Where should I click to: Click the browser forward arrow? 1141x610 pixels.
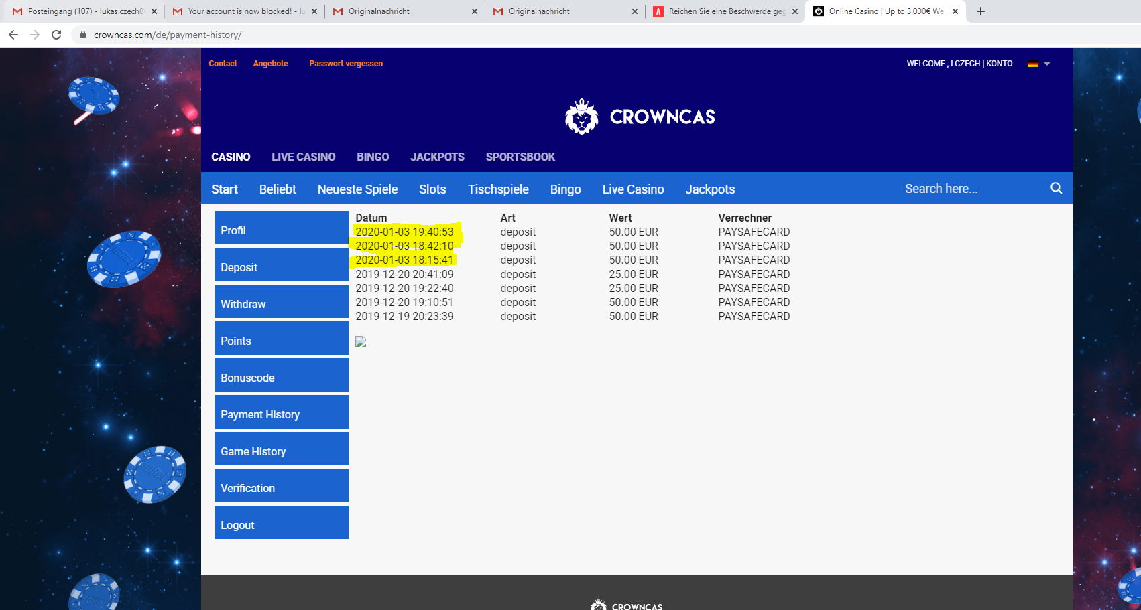pos(35,35)
